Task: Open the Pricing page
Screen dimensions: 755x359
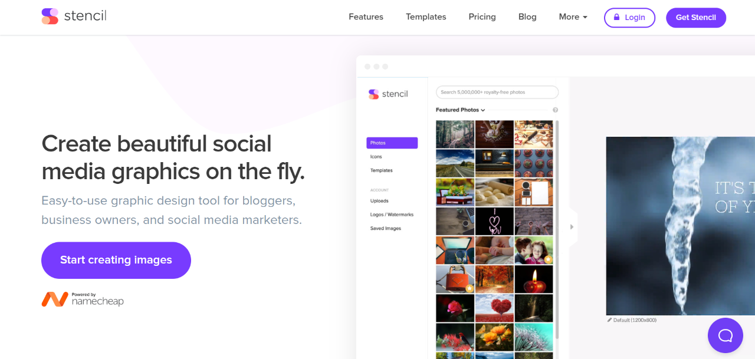Action: pos(482,17)
